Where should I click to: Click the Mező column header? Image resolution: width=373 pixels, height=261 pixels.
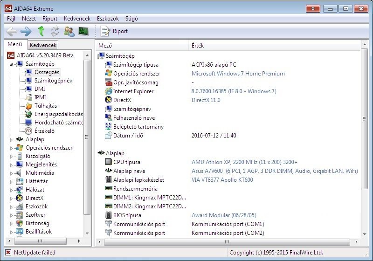coord(142,45)
